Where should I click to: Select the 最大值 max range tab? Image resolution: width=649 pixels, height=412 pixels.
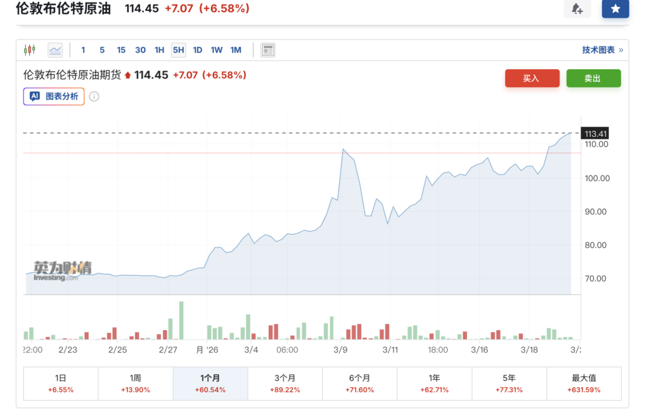pyautogui.click(x=583, y=383)
